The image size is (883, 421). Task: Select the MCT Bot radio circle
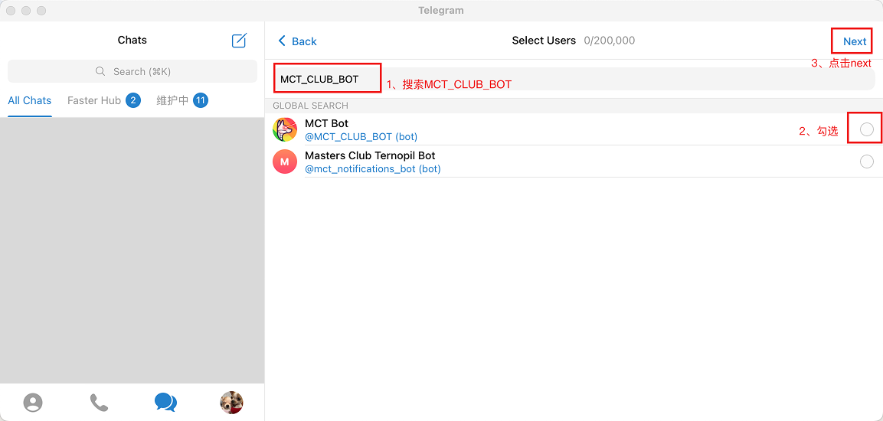(867, 129)
